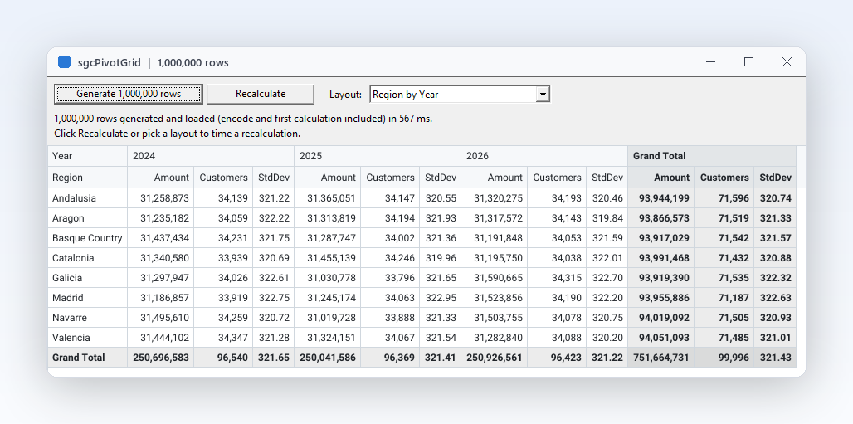
Task: Select cell 31,186,857 in Madrid row
Action: [161, 298]
